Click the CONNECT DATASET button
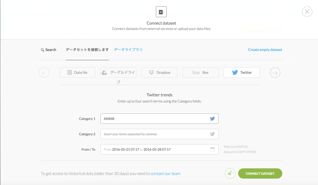 [x=260, y=173]
